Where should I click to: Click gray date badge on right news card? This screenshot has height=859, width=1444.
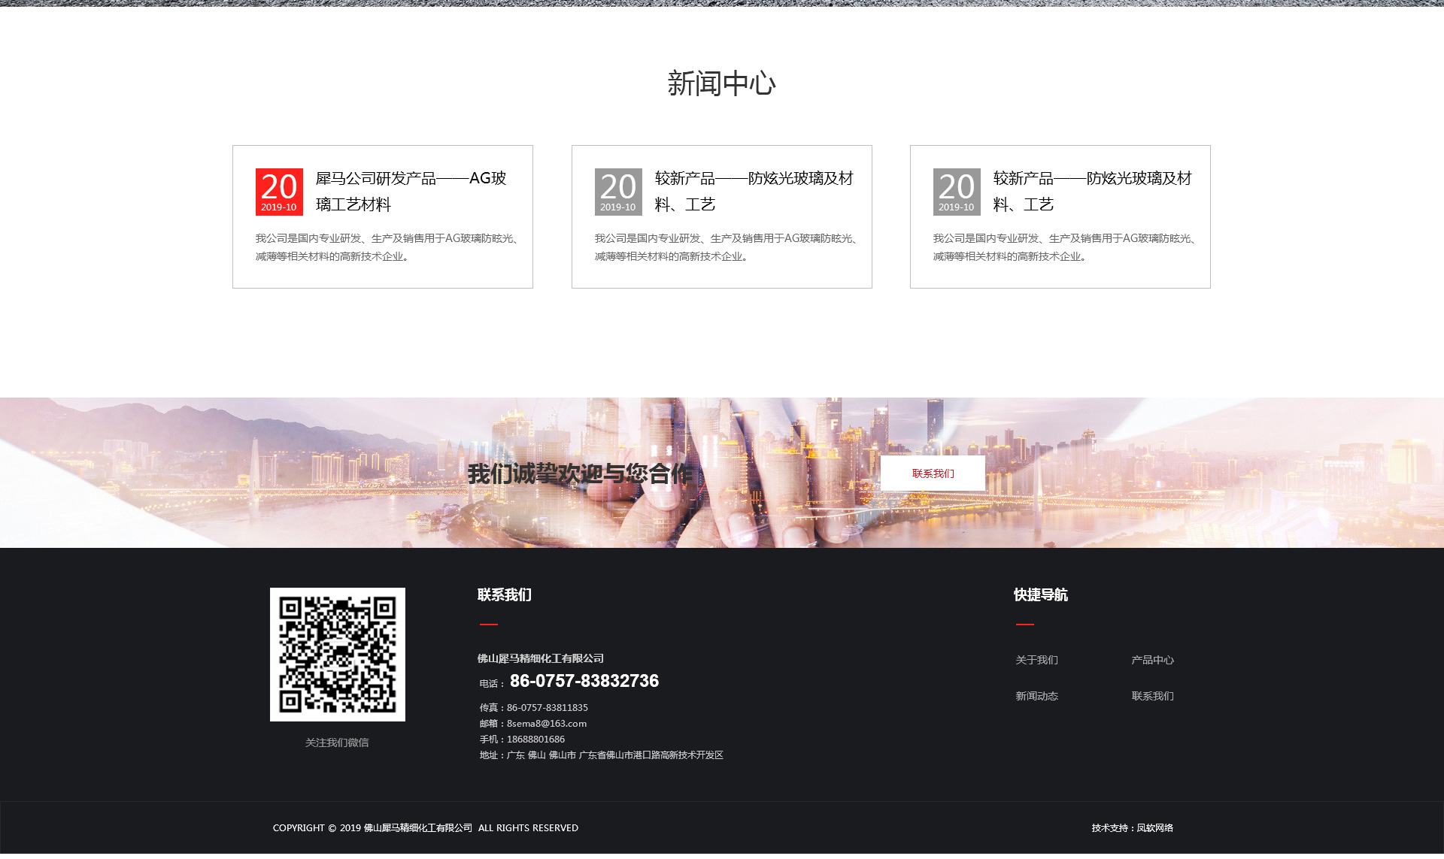(x=957, y=192)
